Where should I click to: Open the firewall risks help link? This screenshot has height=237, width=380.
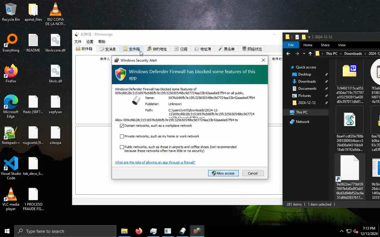[155, 162]
